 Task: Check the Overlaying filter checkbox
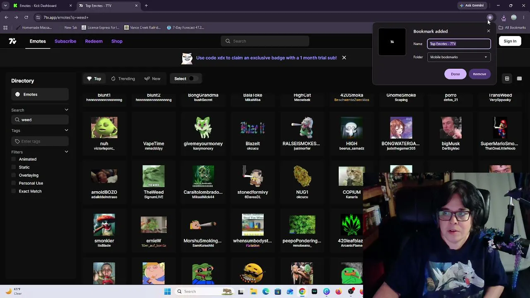coord(14,175)
